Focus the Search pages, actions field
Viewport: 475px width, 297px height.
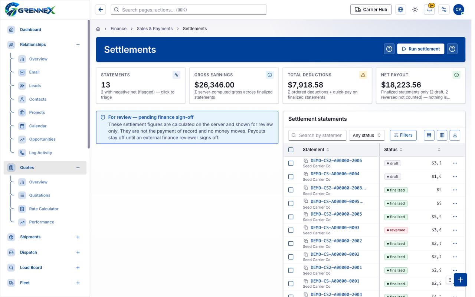click(x=189, y=10)
